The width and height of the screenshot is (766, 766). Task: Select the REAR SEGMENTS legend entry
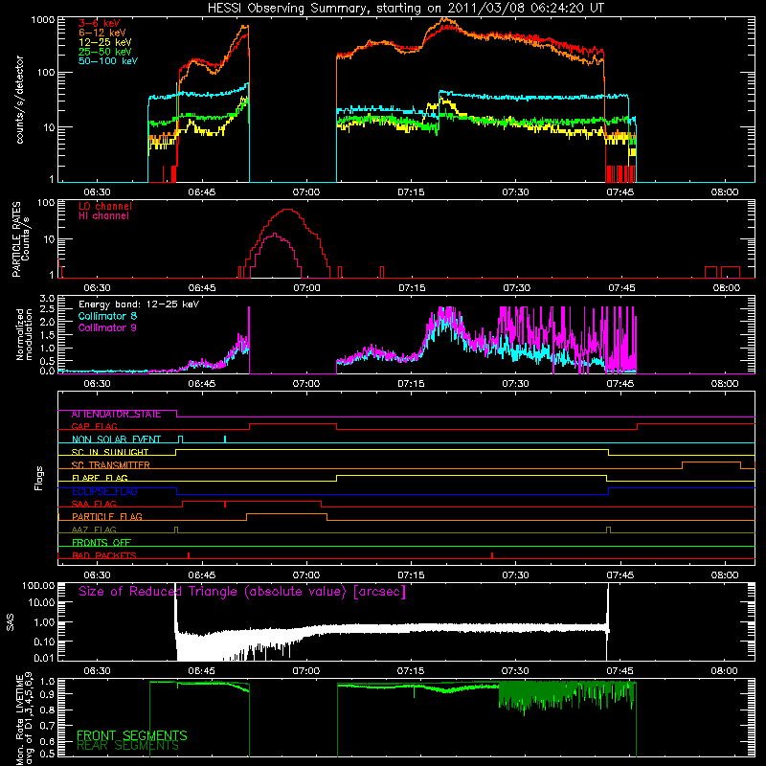pos(127,746)
